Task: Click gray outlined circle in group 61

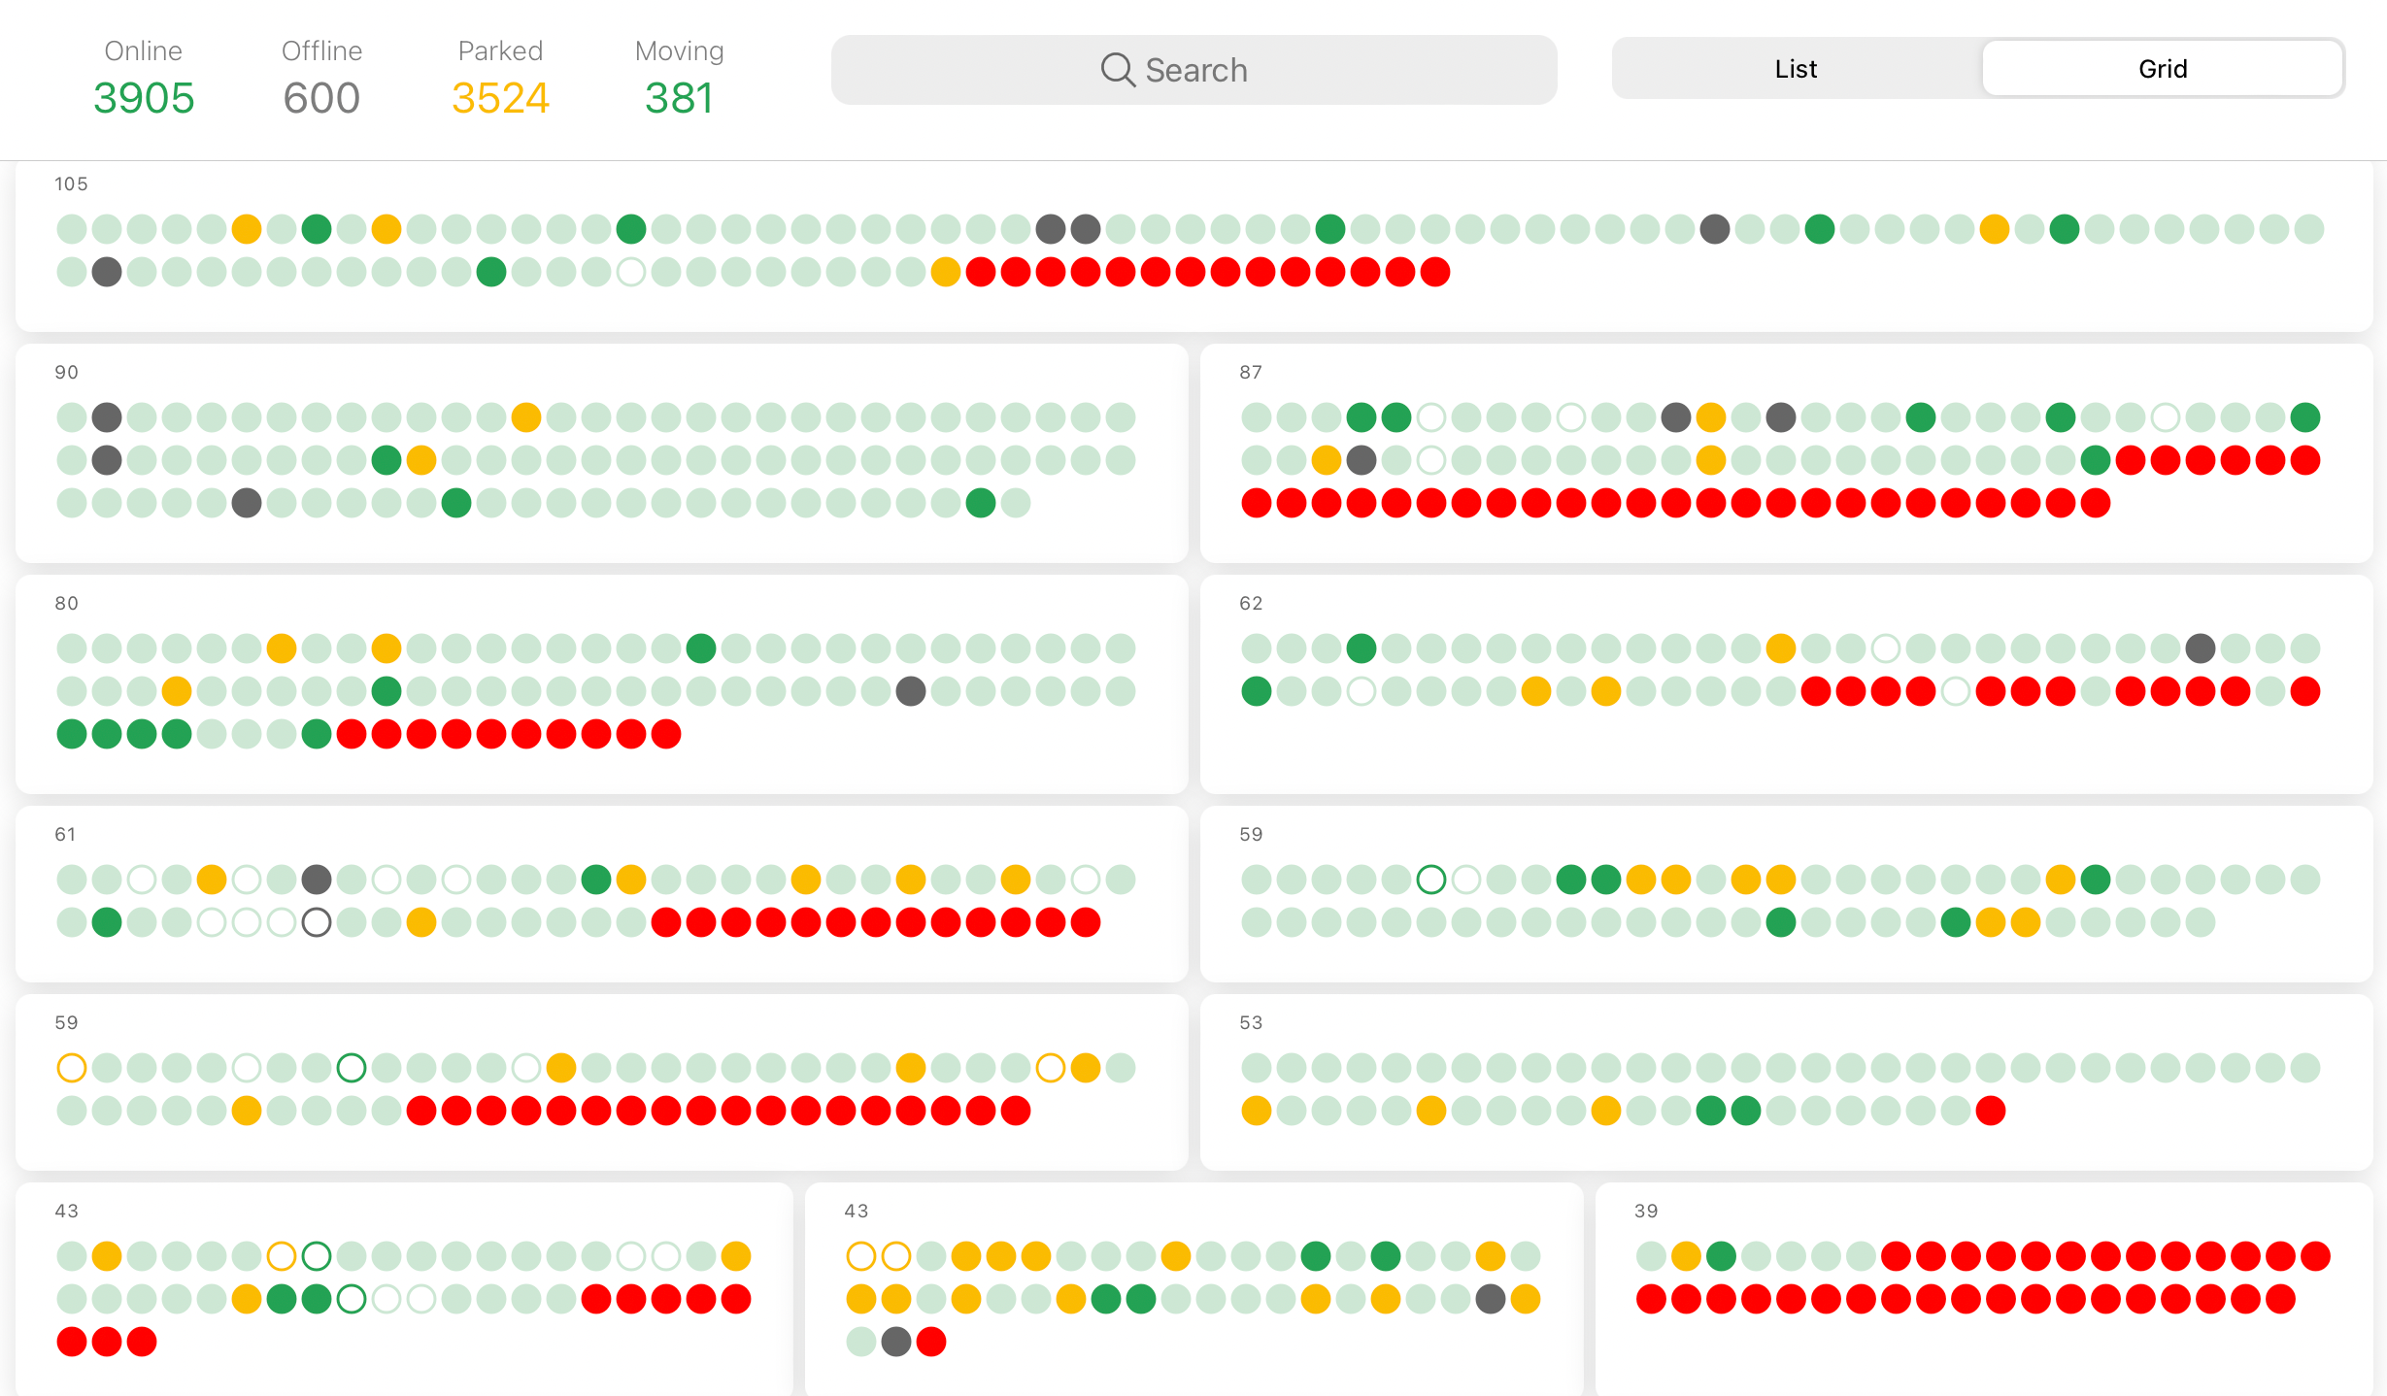Action: click(x=317, y=922)
